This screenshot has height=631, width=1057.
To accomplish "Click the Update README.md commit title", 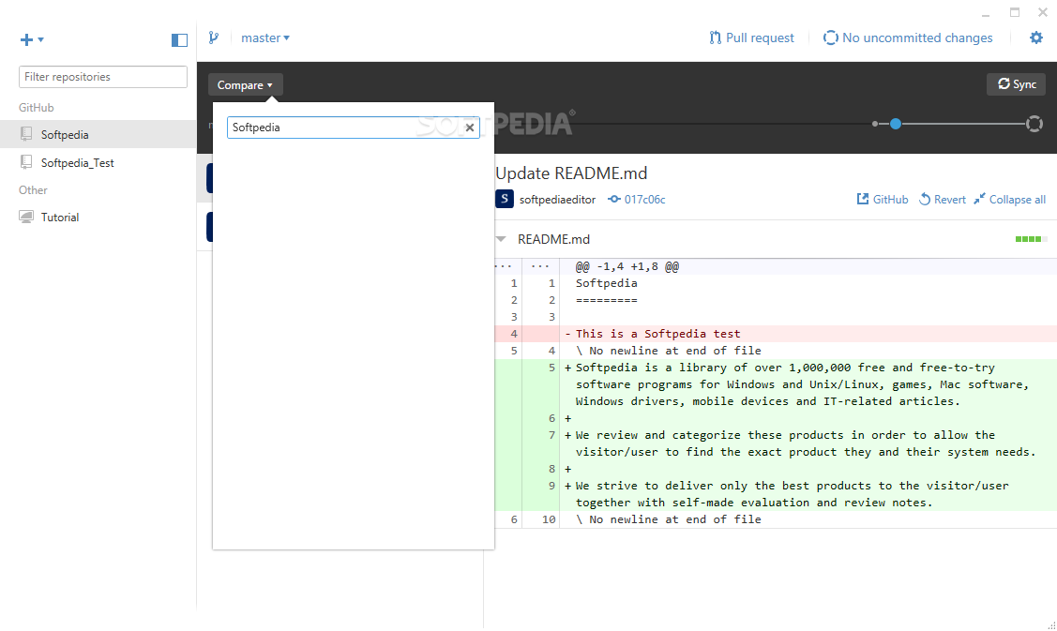I will click(571, 173).
